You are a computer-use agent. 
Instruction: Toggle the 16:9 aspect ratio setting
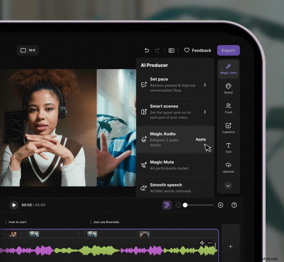28,50
